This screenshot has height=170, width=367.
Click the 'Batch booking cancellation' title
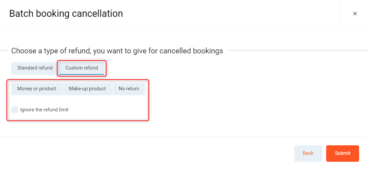click(x=66, y=14)
